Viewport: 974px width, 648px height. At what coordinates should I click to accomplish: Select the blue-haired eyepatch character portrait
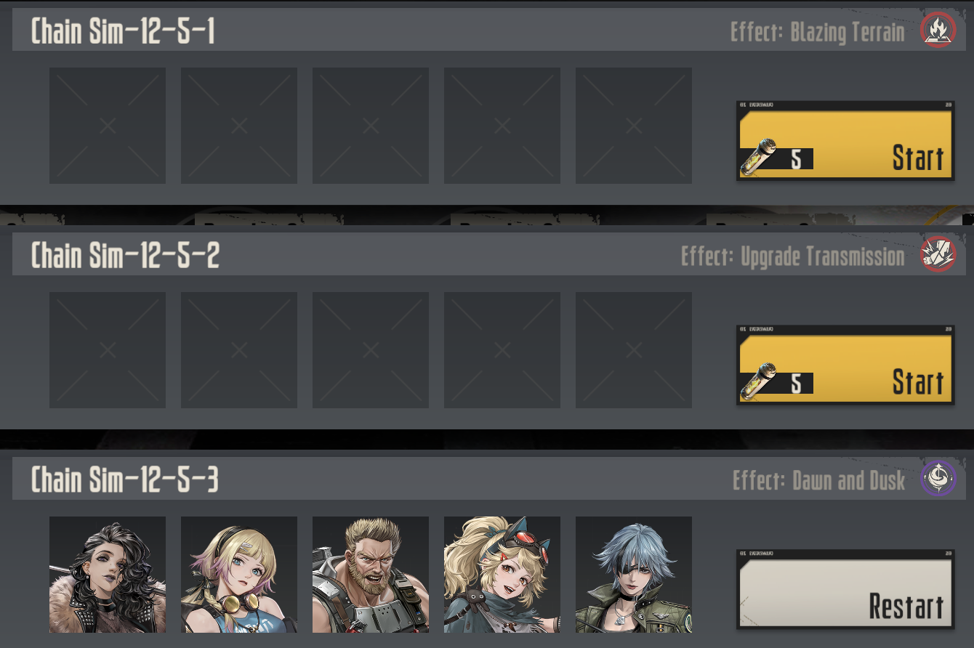point(634,575)
